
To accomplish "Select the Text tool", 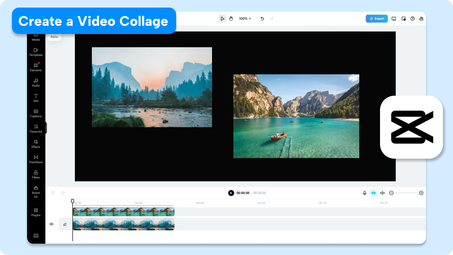I will [36, 98].
